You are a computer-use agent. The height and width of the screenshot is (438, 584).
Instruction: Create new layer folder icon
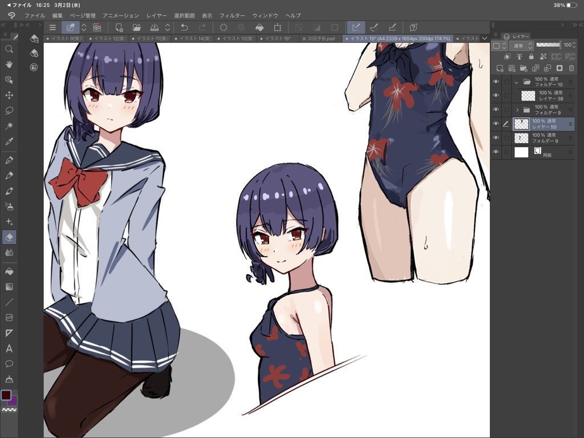[524, 68]
